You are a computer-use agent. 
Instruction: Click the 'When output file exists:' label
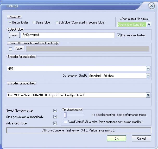click(x=134, y=19)
